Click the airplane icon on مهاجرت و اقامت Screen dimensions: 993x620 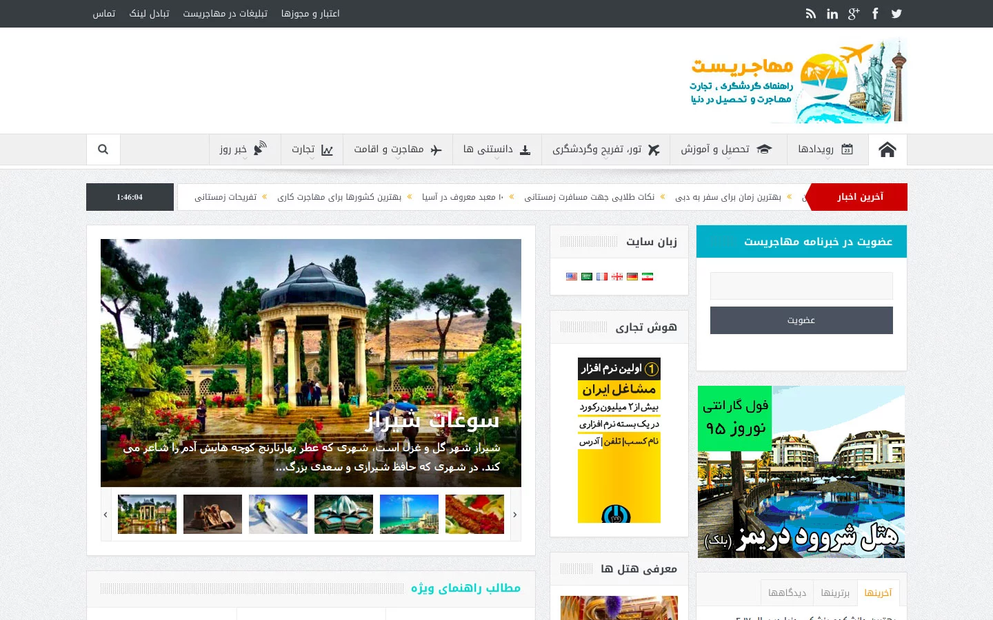436,149
